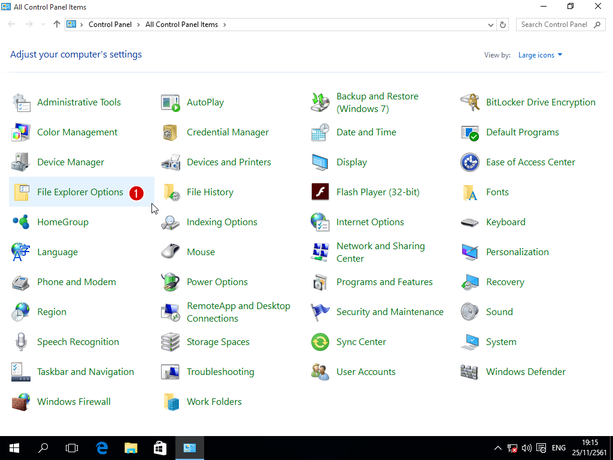Screen dimensions: 613x460
Task: Open the Sync Center green icon
Action: [x=320, y=342]
